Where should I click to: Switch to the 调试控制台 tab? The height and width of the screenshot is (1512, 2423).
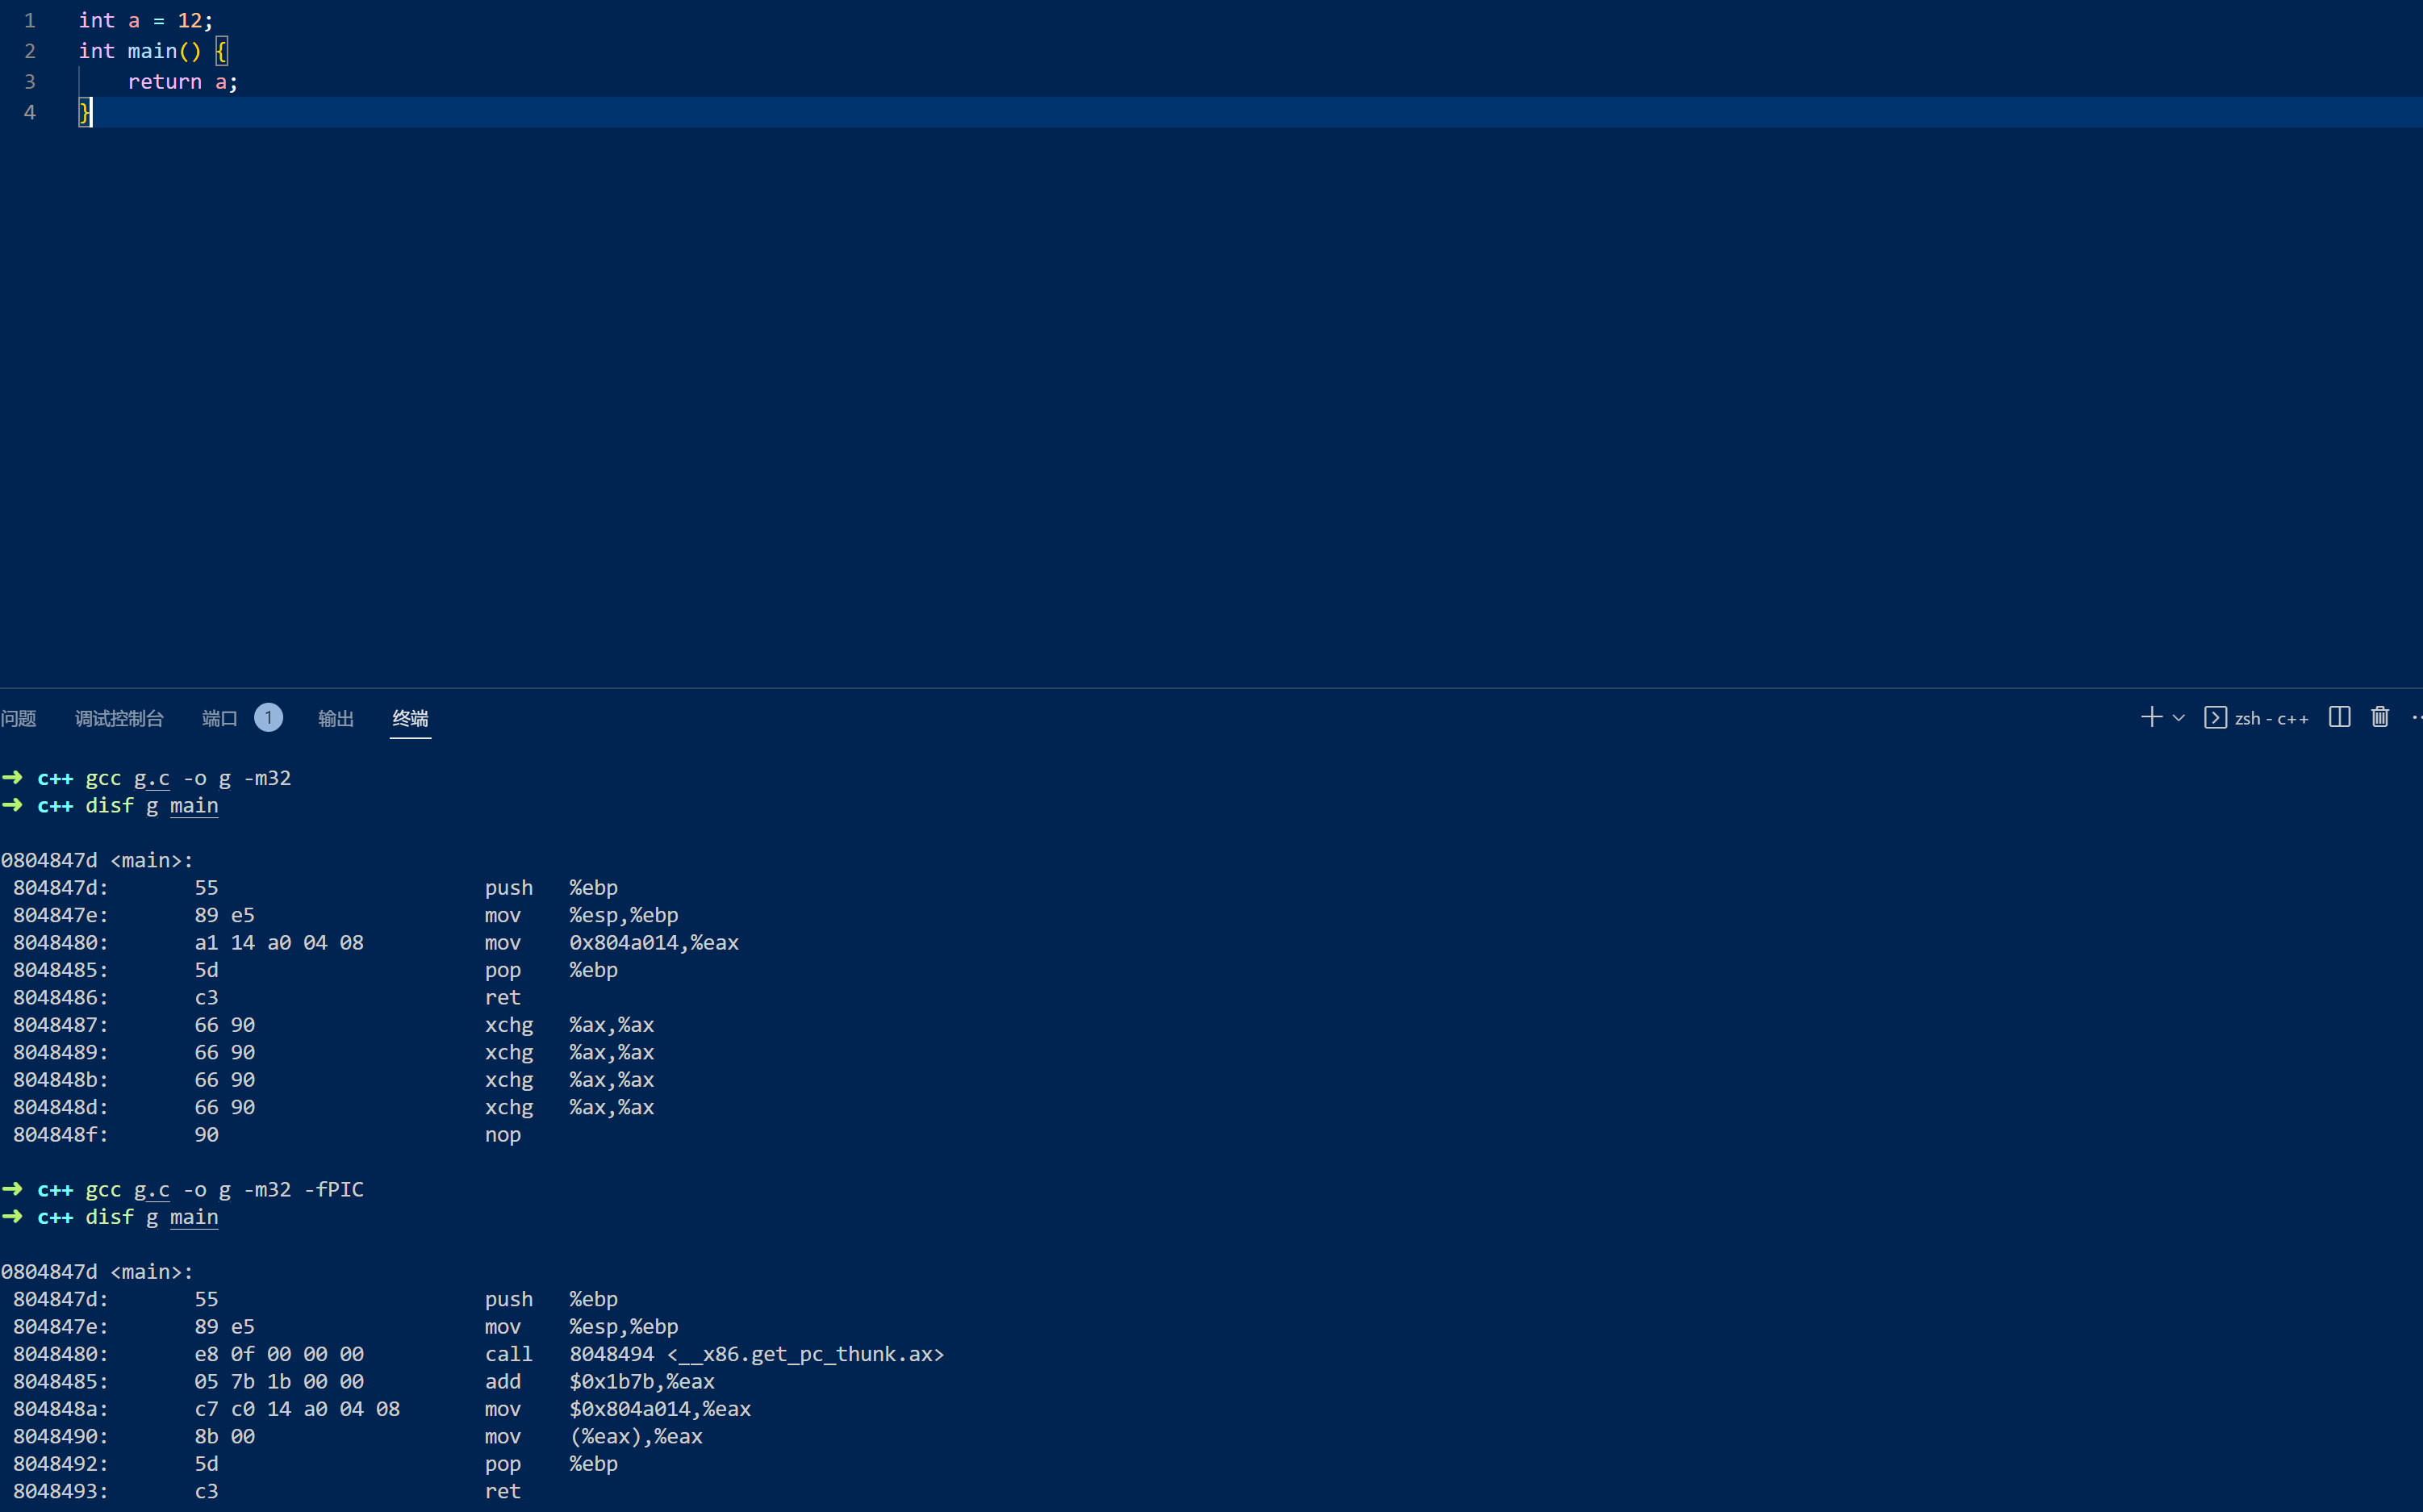119,718
